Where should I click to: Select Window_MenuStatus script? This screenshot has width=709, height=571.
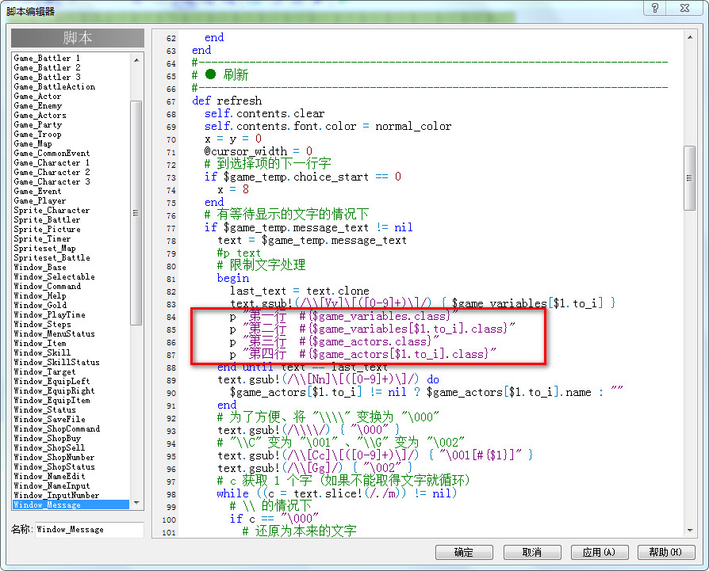point(55,333)
